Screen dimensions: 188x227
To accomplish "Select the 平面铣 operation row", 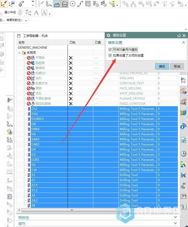I will pyautogui.click(x=40, y=58).
